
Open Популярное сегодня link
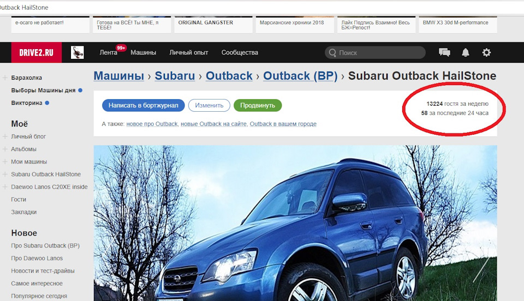pyautogui.click(x=39, y=296)
